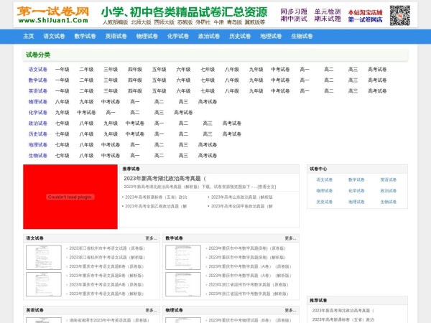Show 更多 in 英语试卷 panel
The width and height of the screenshot is (431, 323).
point(151,310)
